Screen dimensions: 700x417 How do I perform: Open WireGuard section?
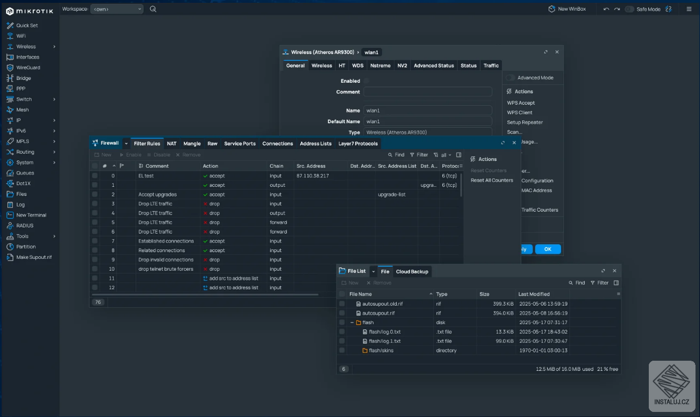click(x=28, y=68)
